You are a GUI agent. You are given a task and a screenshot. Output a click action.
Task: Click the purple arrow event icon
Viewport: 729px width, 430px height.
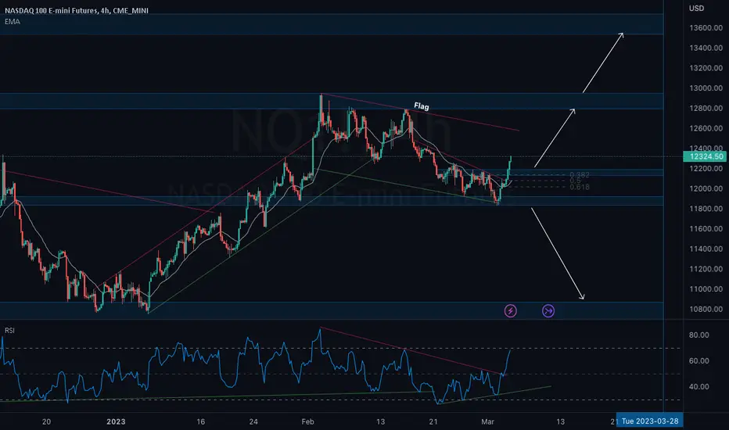(x=548, y=310)
